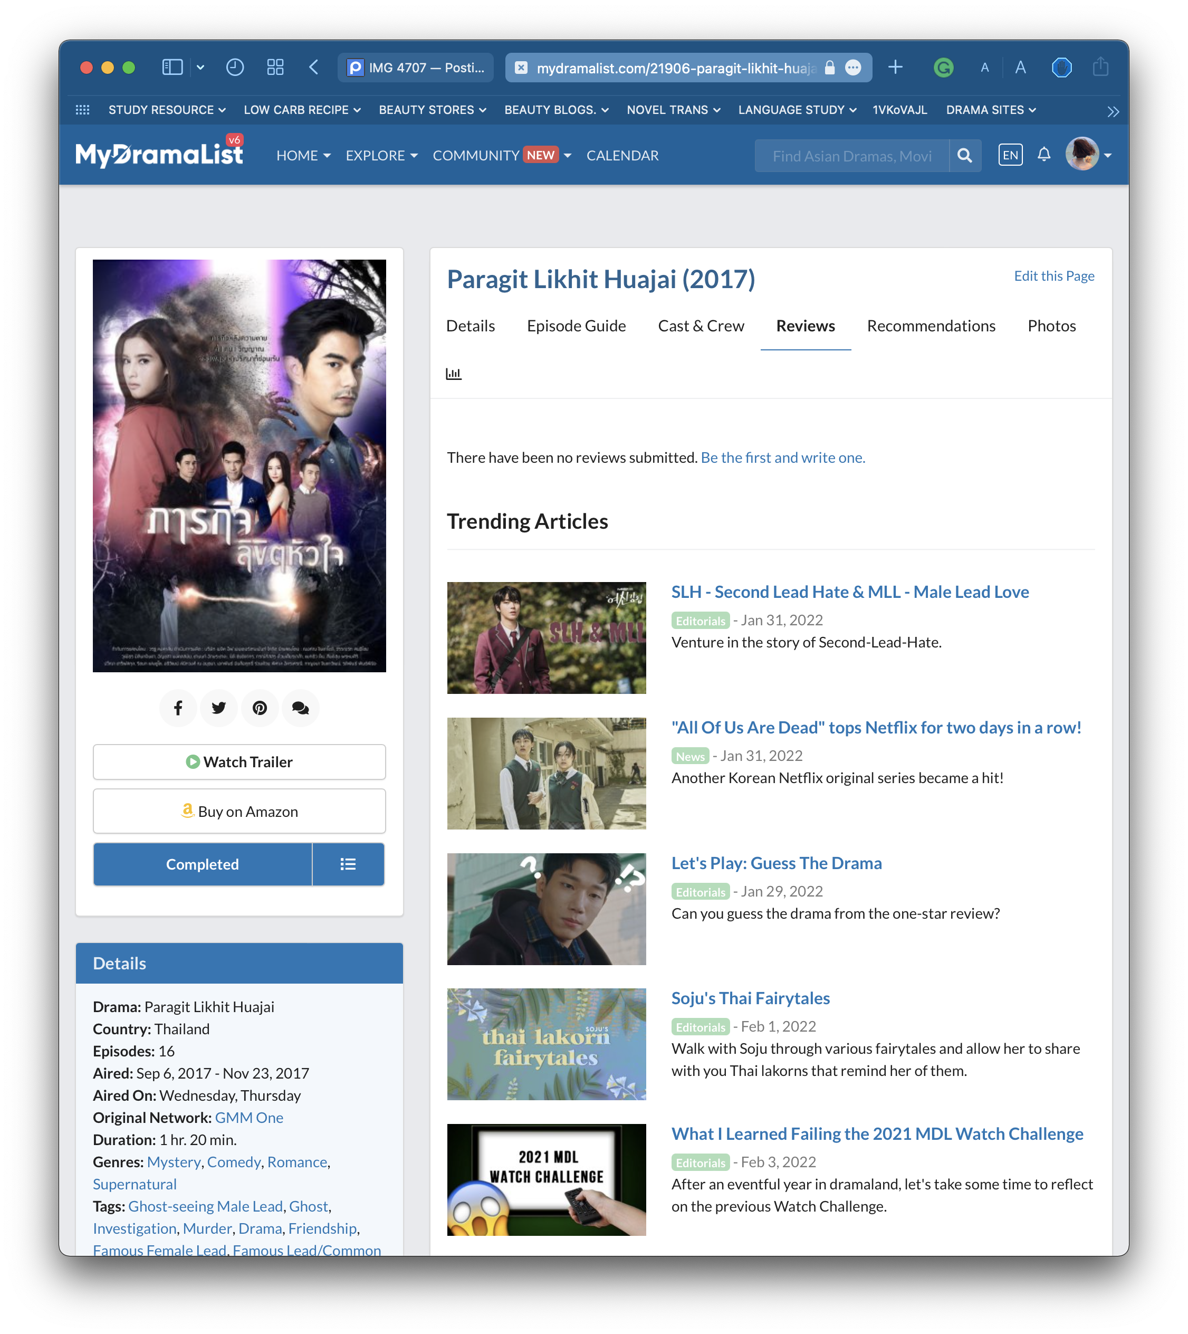This screenshot has height=1334, width=1188.
Task: Share the drama on Pinterest
Action: pyautogui.click(x=260, y=708)
